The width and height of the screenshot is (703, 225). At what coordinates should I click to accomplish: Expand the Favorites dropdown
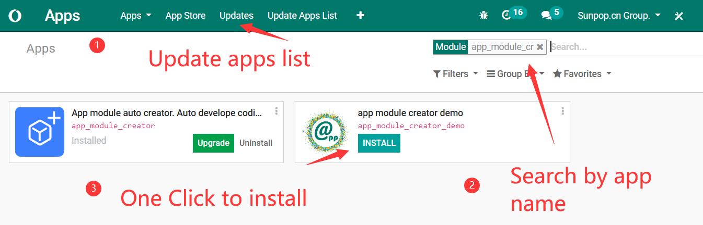582,74
